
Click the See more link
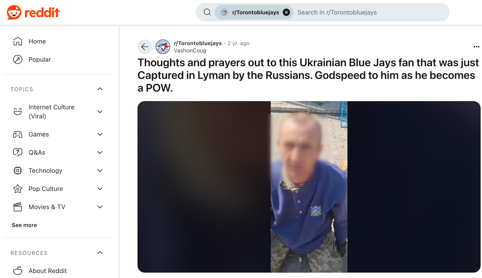(24, 225)
